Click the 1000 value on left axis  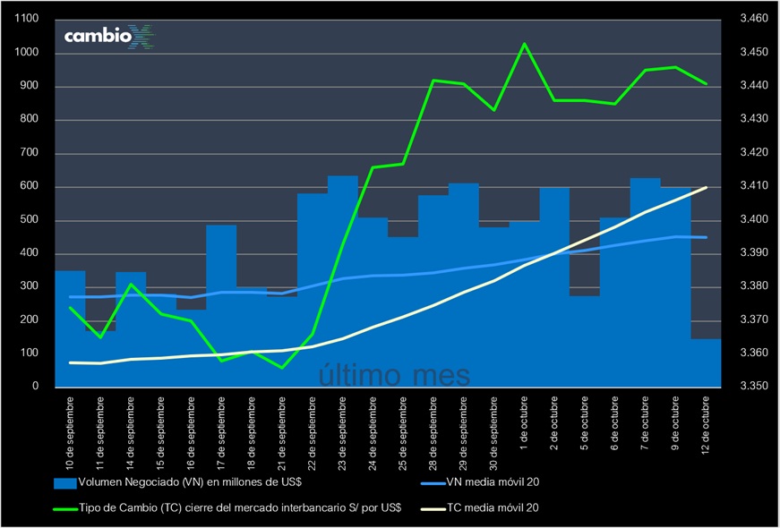point(27,53)
